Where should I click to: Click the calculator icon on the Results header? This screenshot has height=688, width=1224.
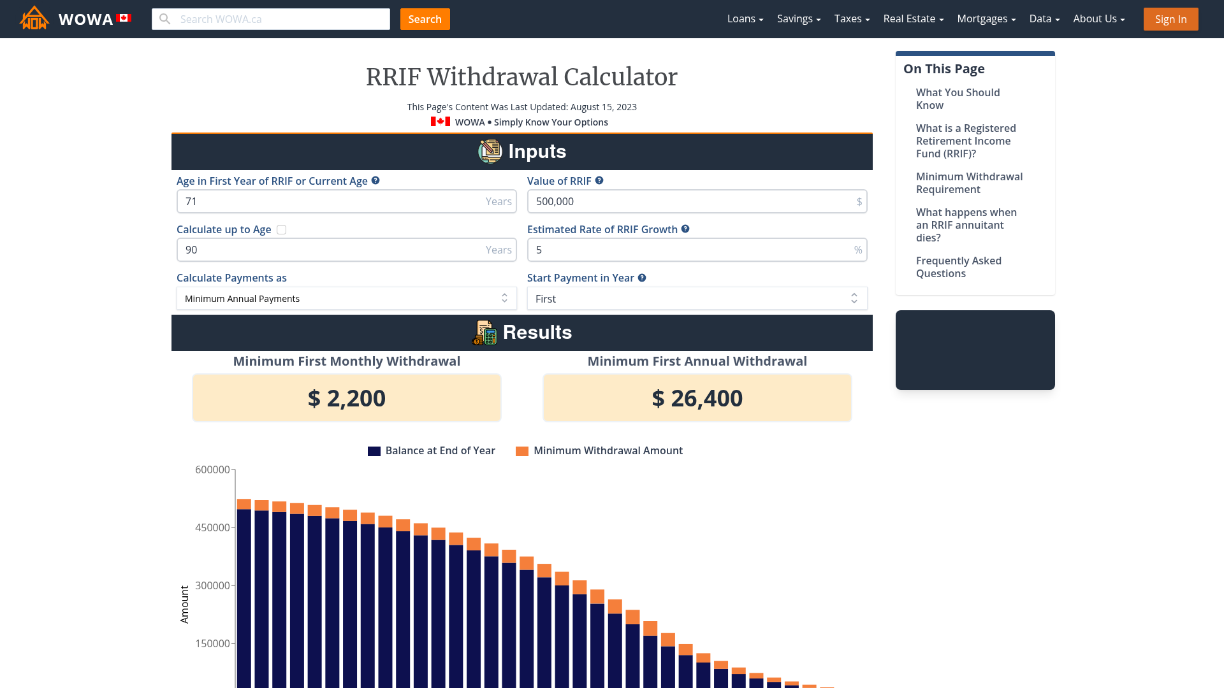(484, 332)
